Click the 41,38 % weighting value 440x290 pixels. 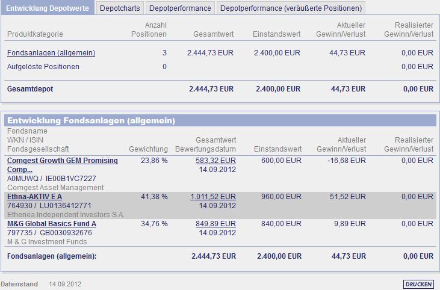[154, 197]
